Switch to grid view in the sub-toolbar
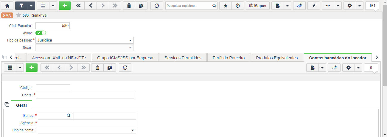Image resolution: width=387 pixels, height=137 pixels. [x=10, y=68]
